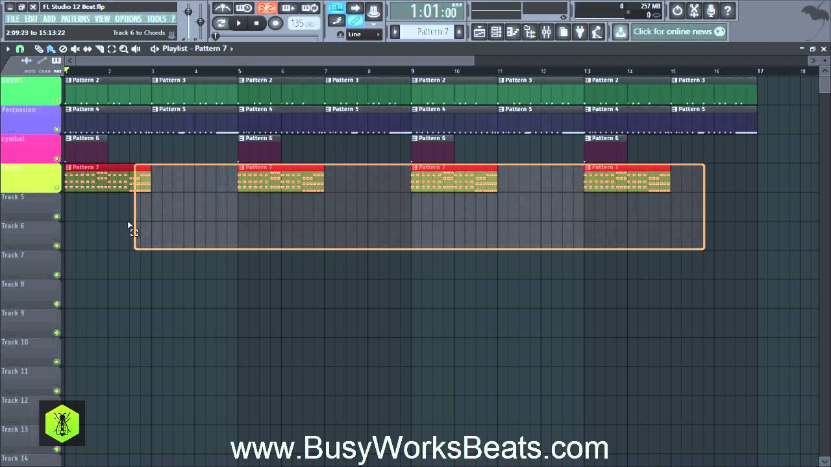
Task: Enable blend recording overdub button
Action: pyautogui.click(x=289, y=8)
